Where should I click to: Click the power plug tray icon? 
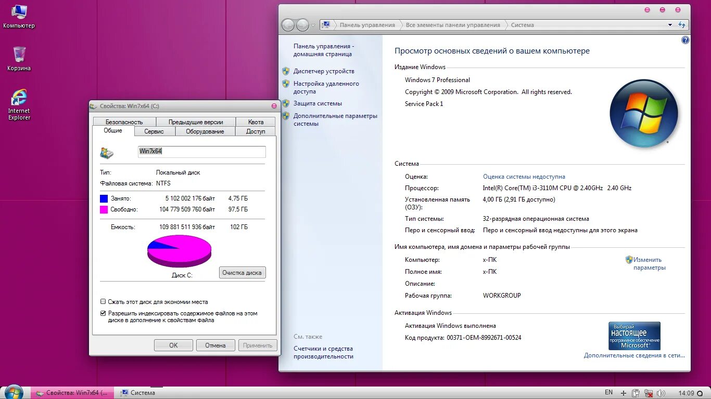click(636, 393)
